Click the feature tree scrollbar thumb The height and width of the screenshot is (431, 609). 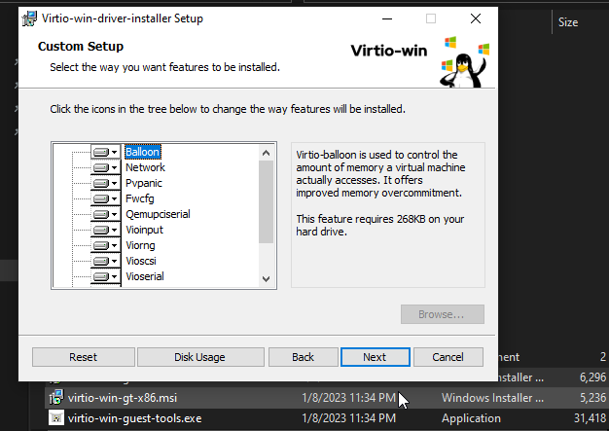(x=266, y=201)
